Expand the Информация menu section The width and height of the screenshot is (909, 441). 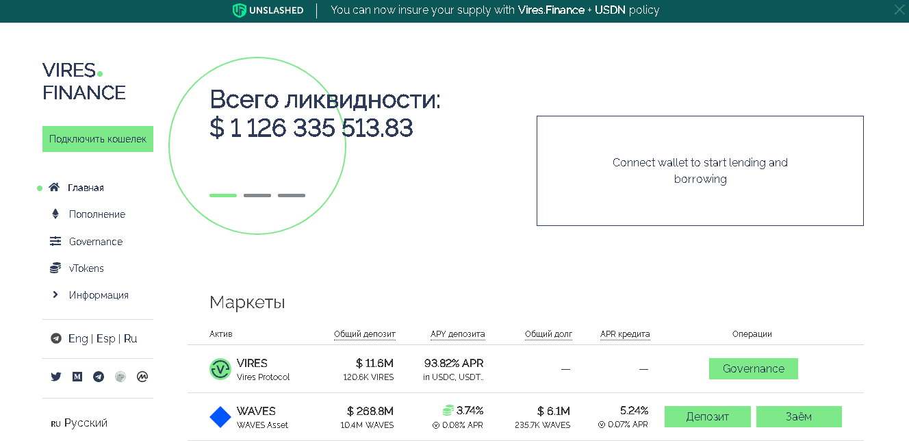[x=98, y=295]
